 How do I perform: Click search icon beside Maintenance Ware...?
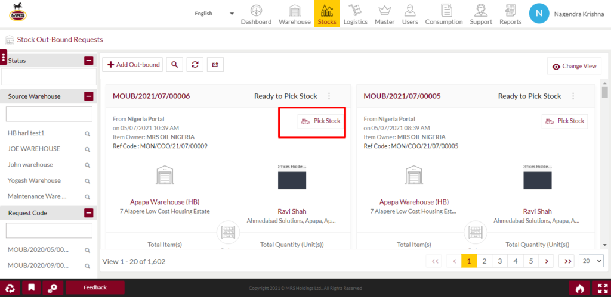(x=88, y=197)
